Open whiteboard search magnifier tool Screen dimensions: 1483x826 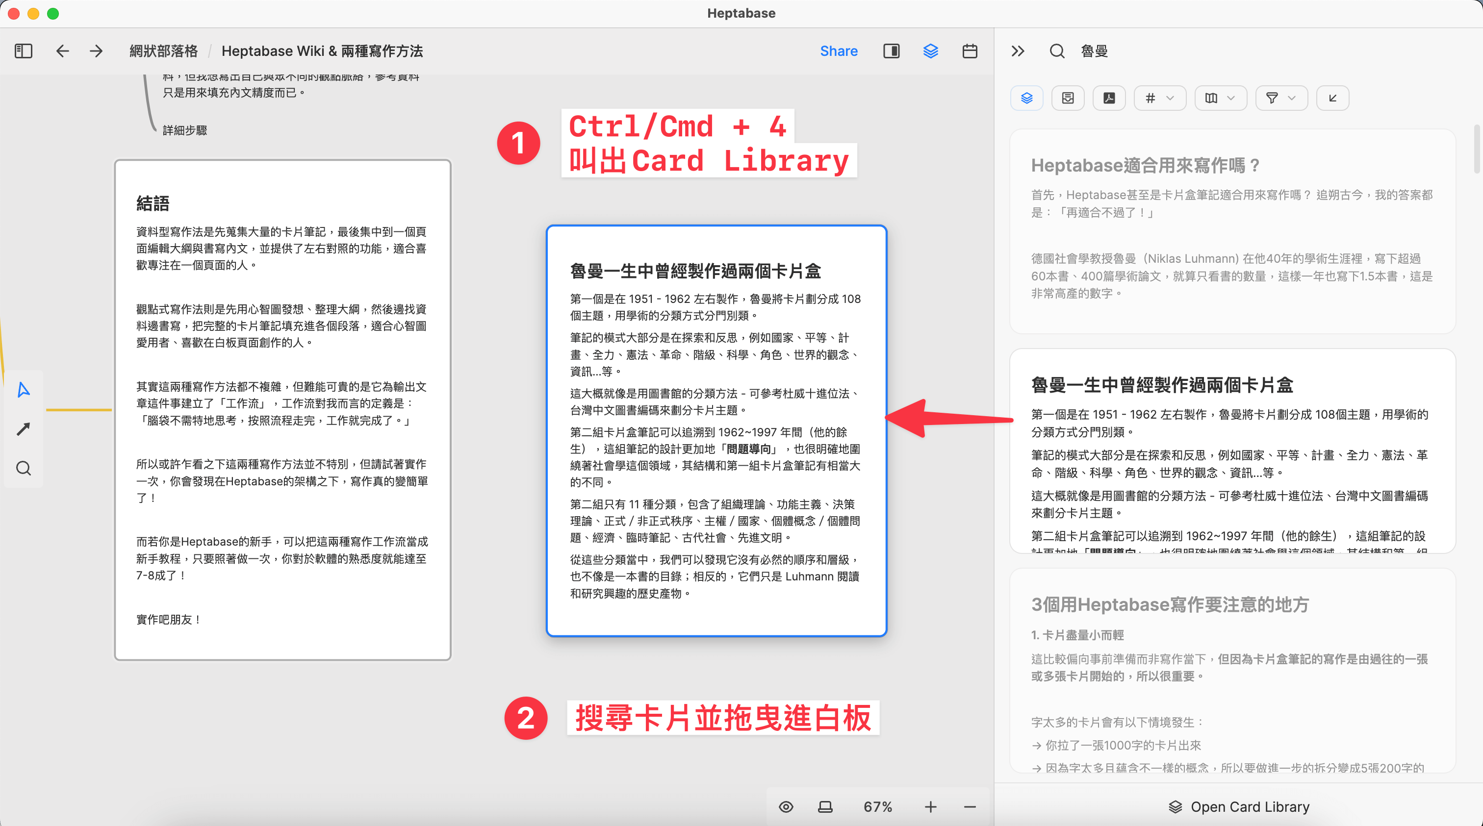click(24, 468)
